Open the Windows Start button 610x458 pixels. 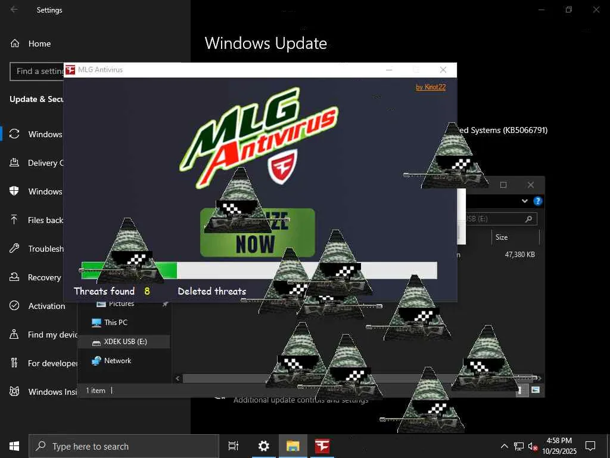[x=14, y=446]
